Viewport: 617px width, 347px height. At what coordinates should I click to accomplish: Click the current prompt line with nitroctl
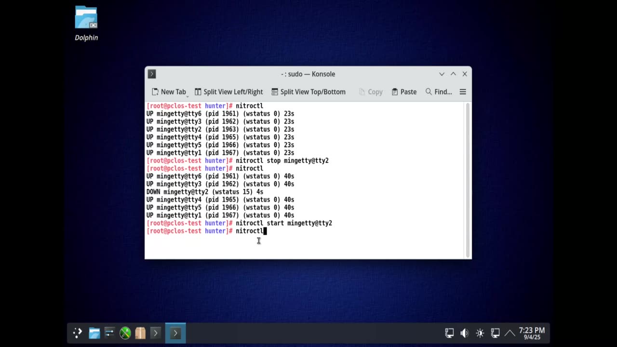click(x=206, y=231)
